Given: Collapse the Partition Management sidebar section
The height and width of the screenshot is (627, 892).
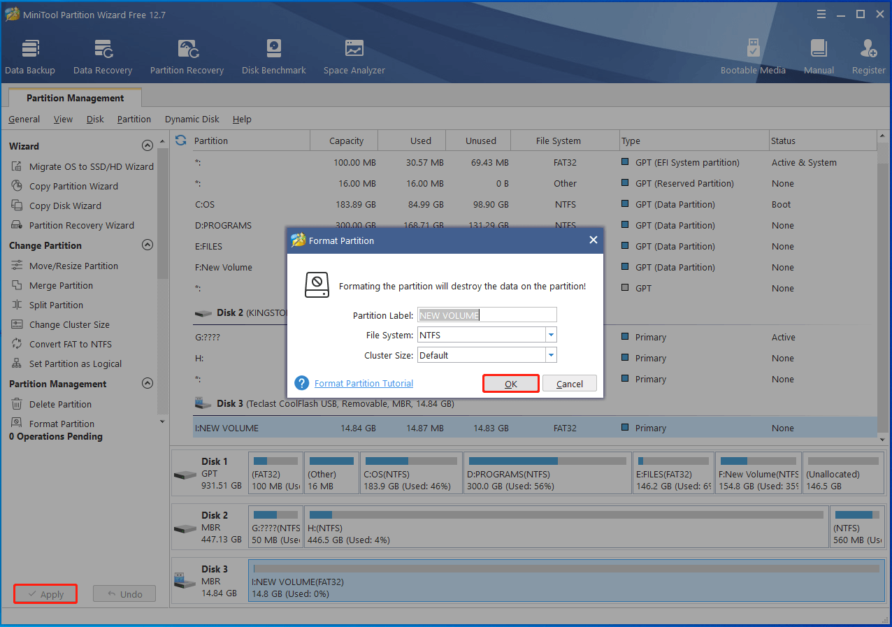Looking at the screenshot, I should (147, 384).
